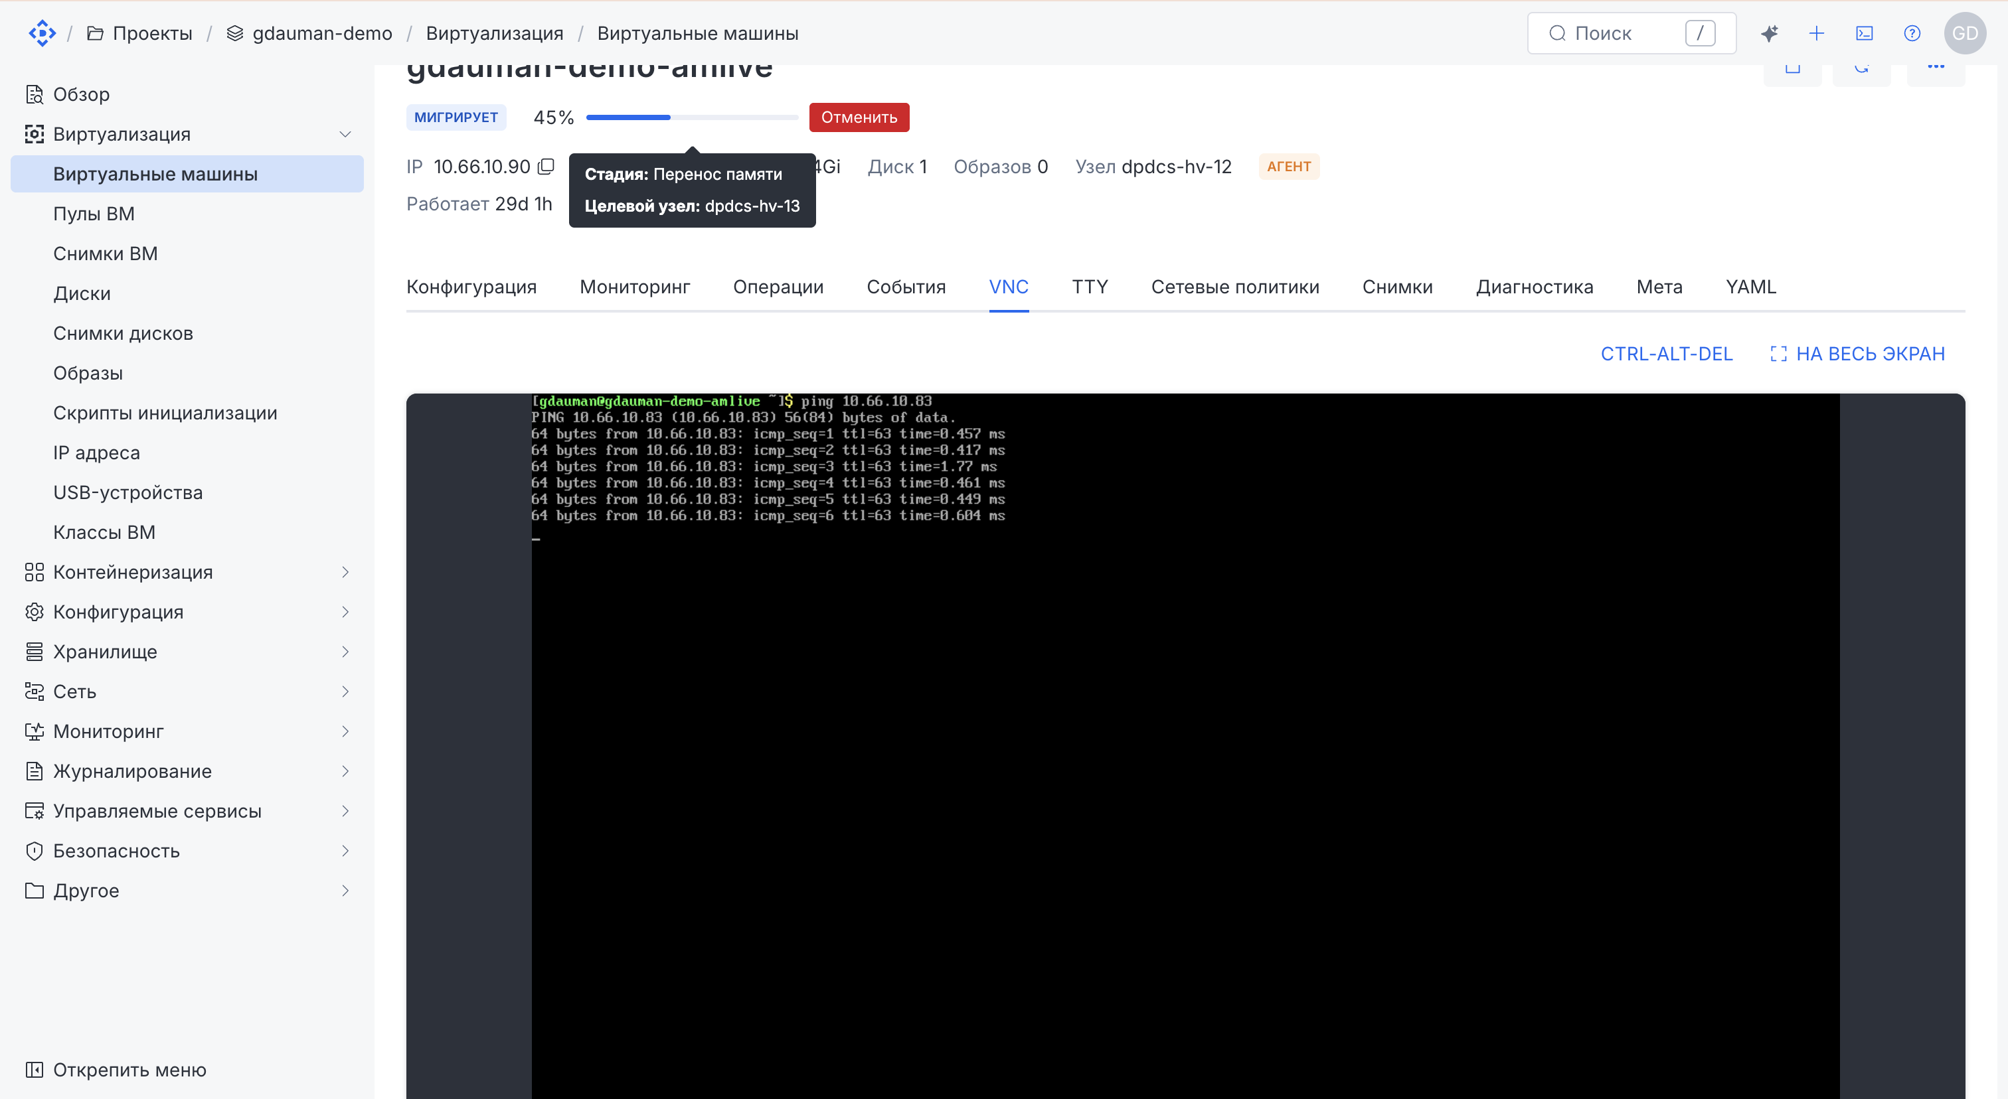The width and height of the screenshot is (2008, 1099).
Task: Focus the Поиск search field
Action: click(x=1631, y=33)
